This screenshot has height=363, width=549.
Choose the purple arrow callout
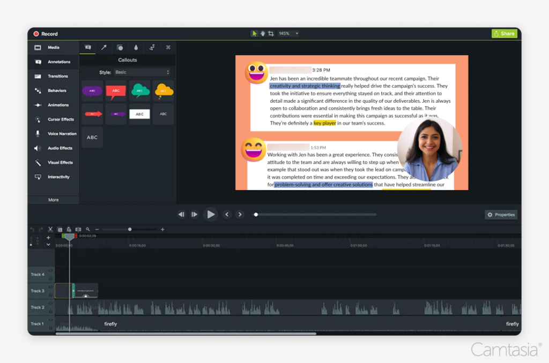point(116,114)
